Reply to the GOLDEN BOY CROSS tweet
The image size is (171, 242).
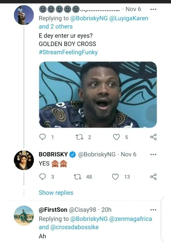click(43, 137)
